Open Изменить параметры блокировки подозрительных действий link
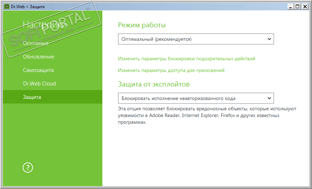Viewport: 312px width, 189px height. [186, 59]
